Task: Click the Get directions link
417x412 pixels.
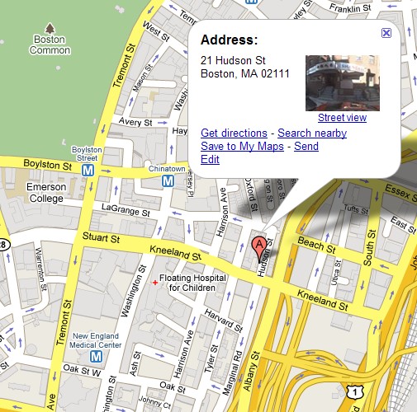Action: [234, 133]
